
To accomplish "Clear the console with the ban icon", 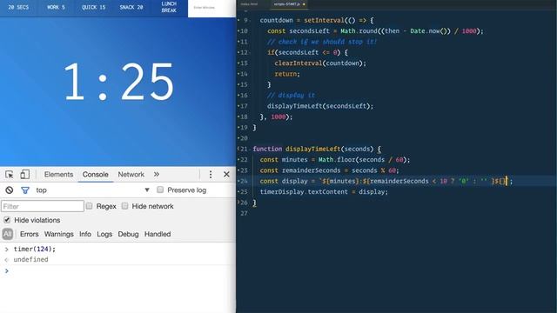I will click(x=10, y=190).
